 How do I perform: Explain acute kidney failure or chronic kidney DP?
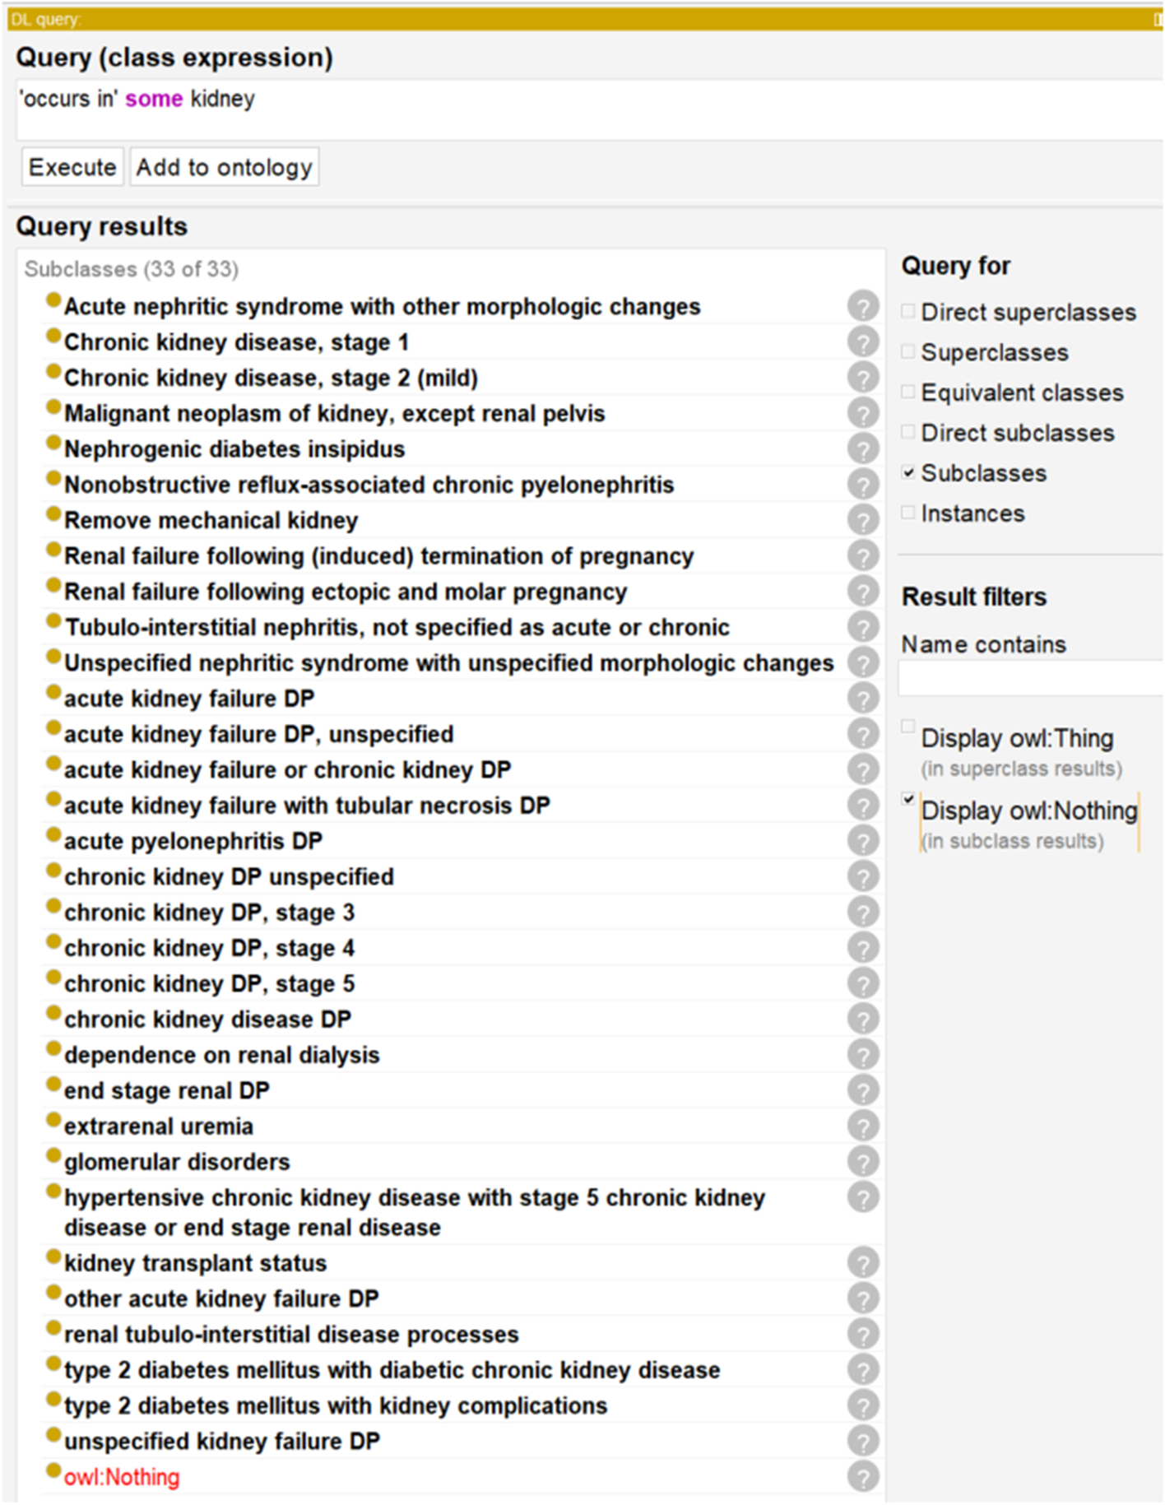coord(863,769)
